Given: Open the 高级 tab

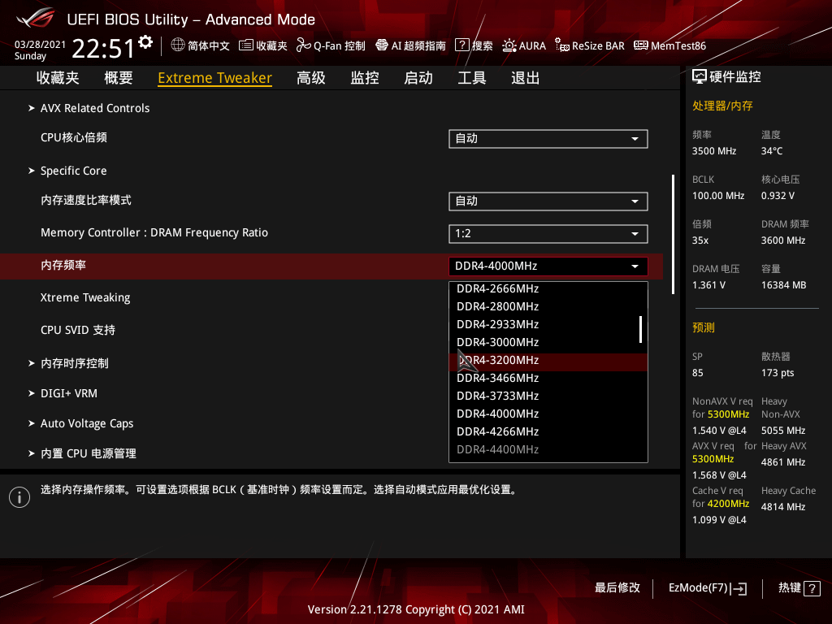Looking at the screenshot, I should click(x=311, y=78).
